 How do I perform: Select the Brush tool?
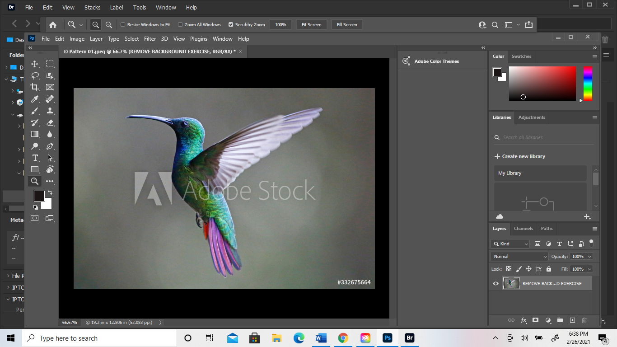35,111
